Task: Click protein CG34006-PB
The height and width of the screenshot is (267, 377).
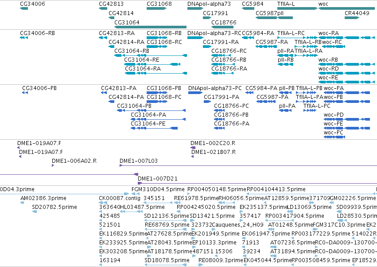Action: tap(39, 88)
